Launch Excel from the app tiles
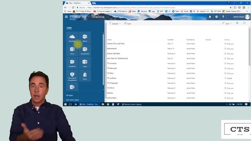The image size is (251, 141). tap(72, 51)
